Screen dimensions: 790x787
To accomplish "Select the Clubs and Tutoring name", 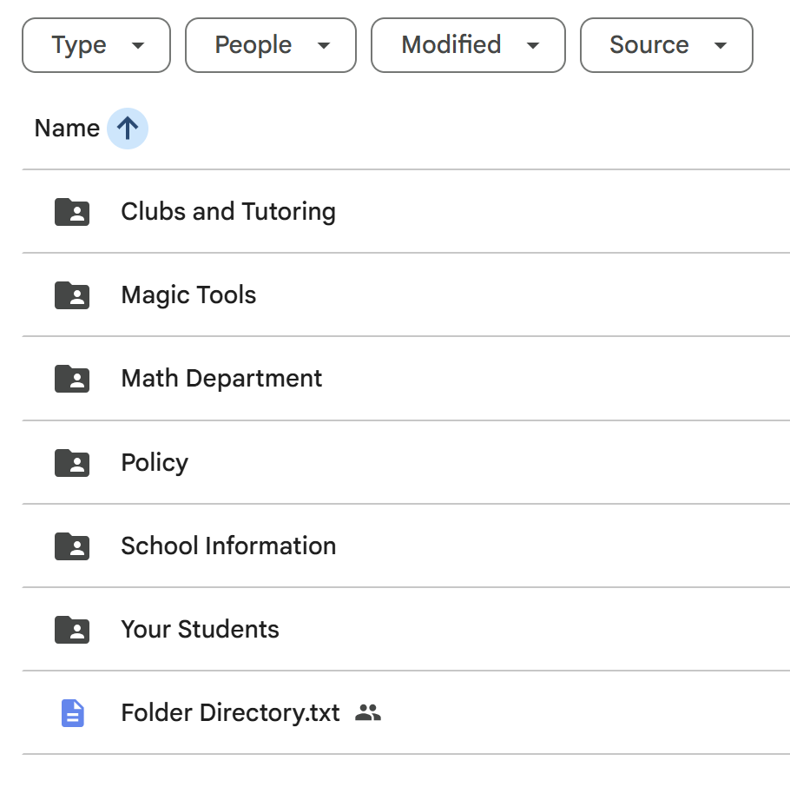I will pos(228,212).
